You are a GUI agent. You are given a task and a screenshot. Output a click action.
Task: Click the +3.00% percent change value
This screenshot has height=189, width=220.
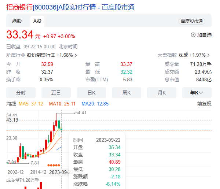(66, 37)
